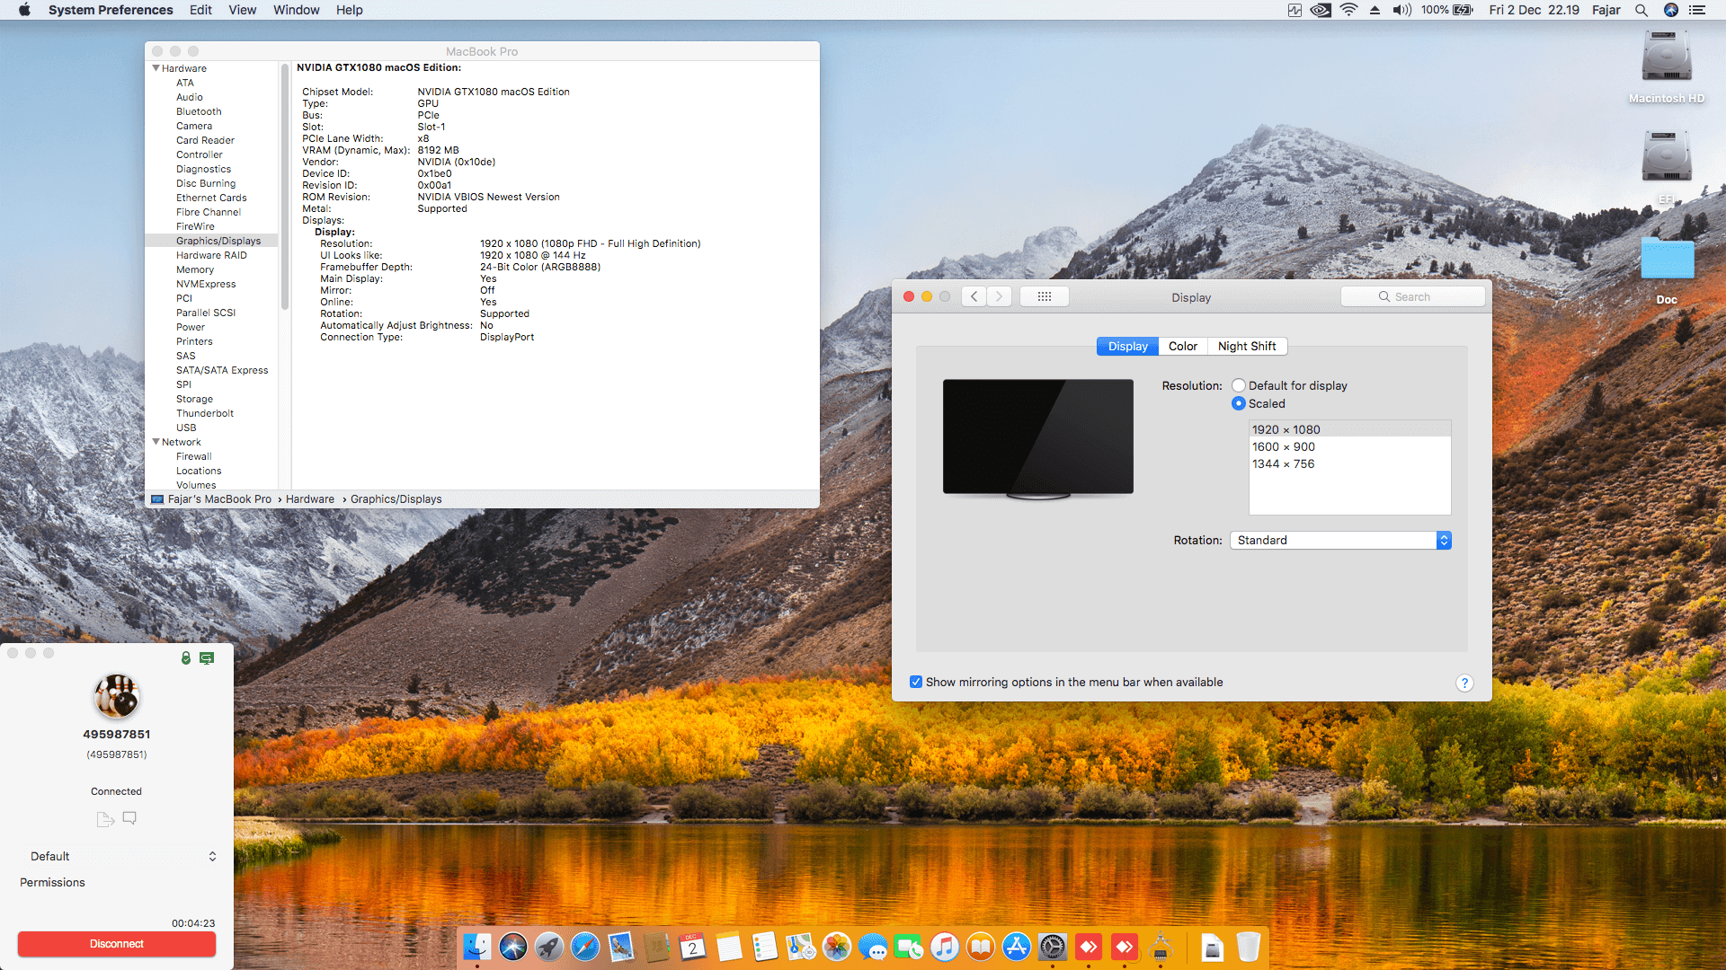This screenshot has width=1726, height=970.
Task: Open the chat icon in AnyDesk panel
Action: (129, 818)
